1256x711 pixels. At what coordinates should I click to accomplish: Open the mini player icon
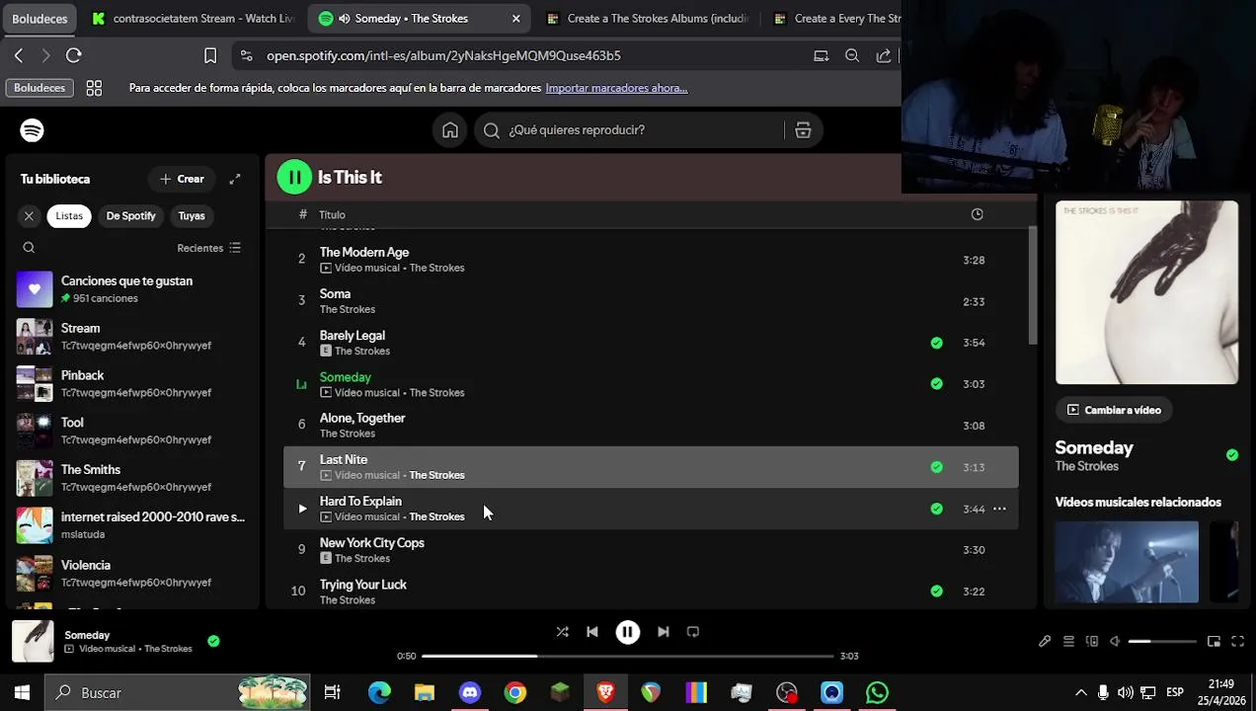coord(1214,641)
